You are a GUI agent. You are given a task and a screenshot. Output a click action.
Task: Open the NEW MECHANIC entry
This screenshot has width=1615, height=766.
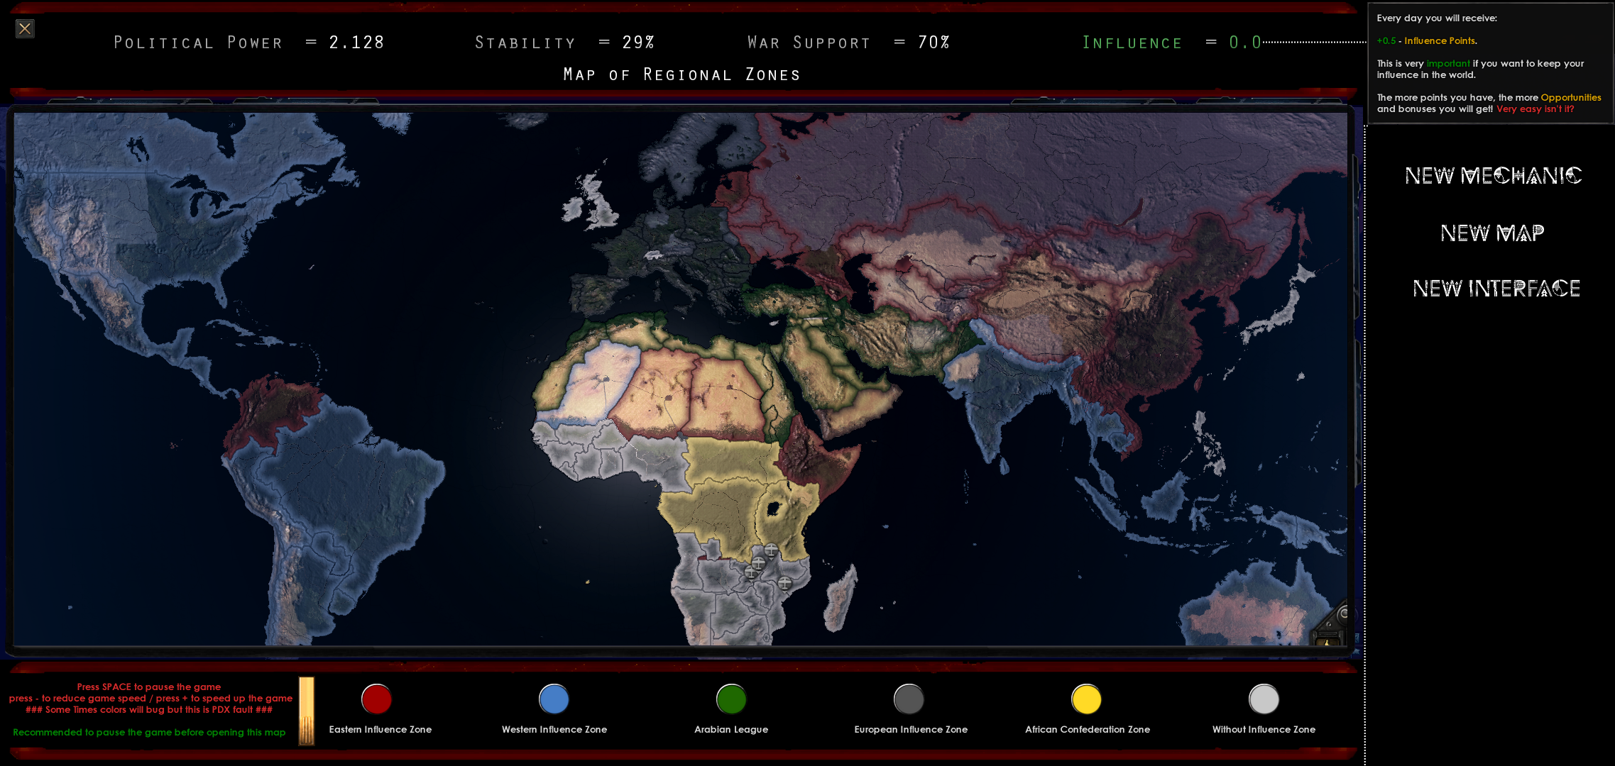[1493, 175]
